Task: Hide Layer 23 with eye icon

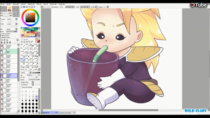Action: (2, 75)
